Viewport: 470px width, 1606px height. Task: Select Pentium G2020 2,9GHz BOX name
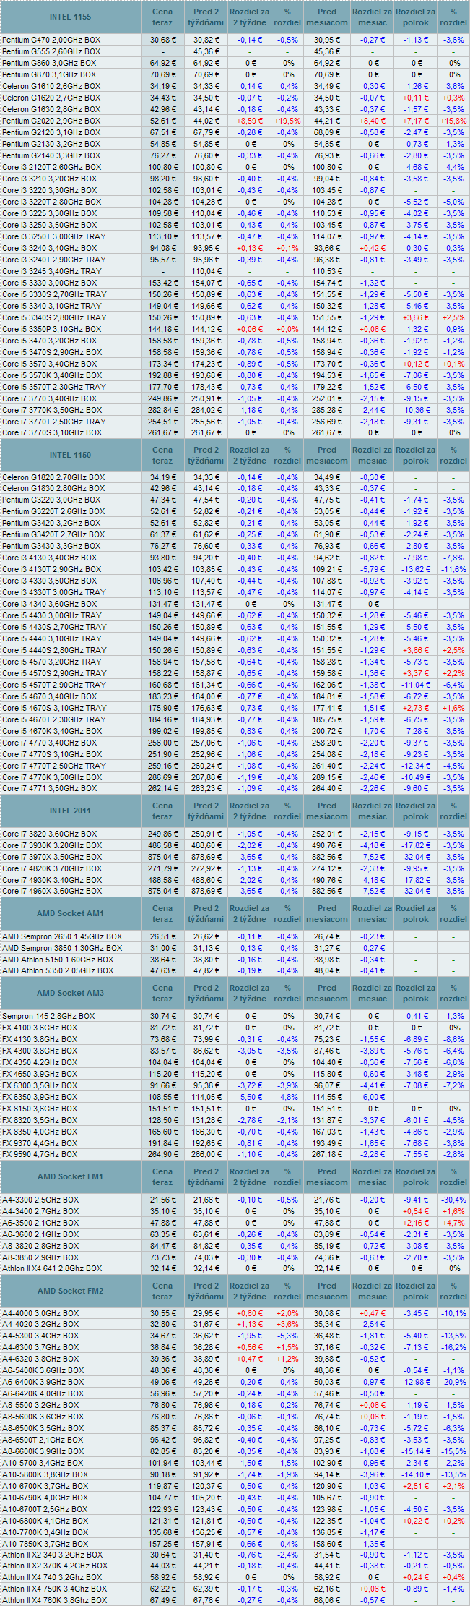[x=51, y=121]
